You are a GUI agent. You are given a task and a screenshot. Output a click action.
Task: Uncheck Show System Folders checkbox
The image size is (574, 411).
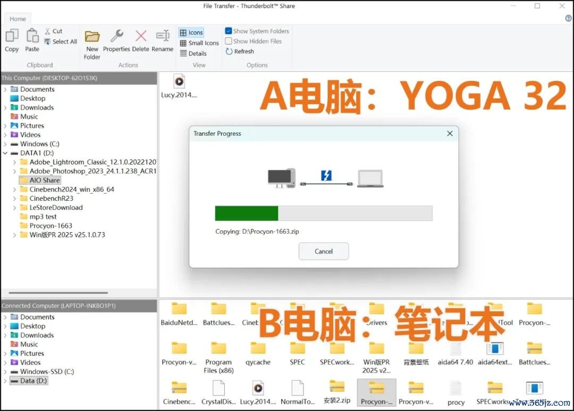tap(229, 31)
